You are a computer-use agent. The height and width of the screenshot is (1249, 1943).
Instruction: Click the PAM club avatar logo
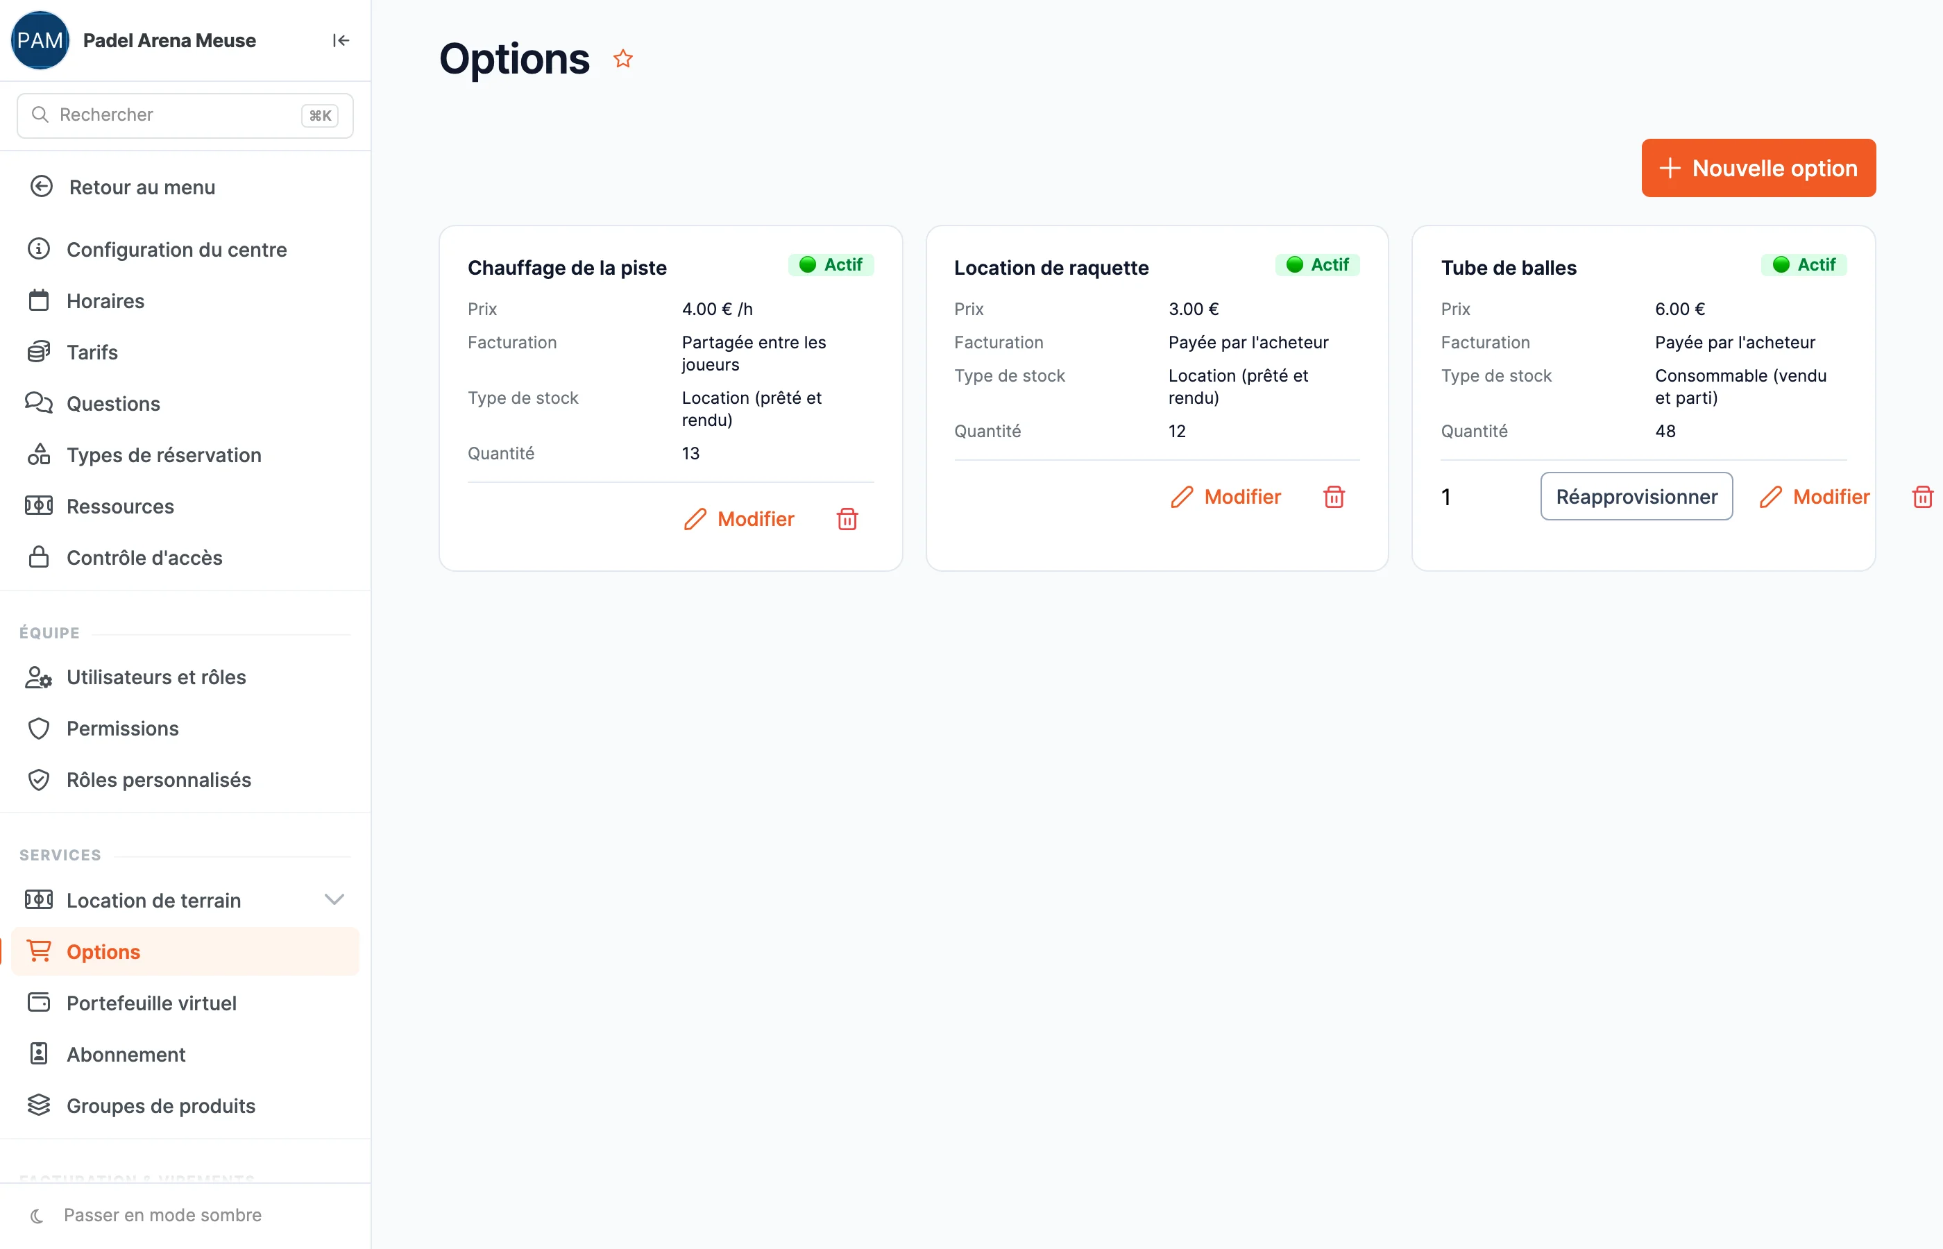(40, 40)
